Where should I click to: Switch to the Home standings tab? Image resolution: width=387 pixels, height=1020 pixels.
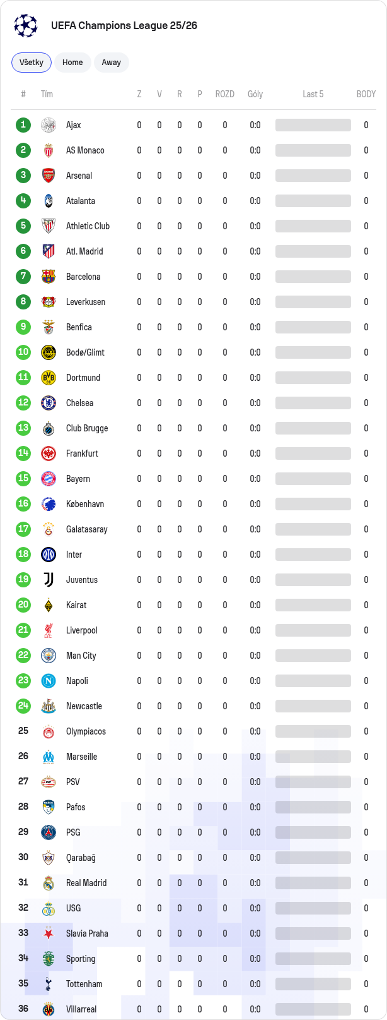point(72,63)
